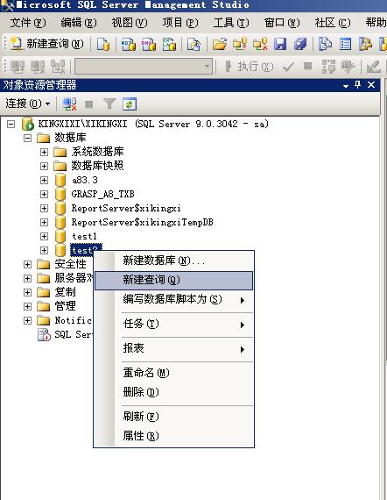
Task: Click the New Query (新建查询) toolbar button
Action: tap(47, 44)
